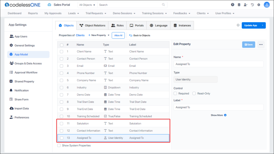Switch to Language tab

[158, 25]
